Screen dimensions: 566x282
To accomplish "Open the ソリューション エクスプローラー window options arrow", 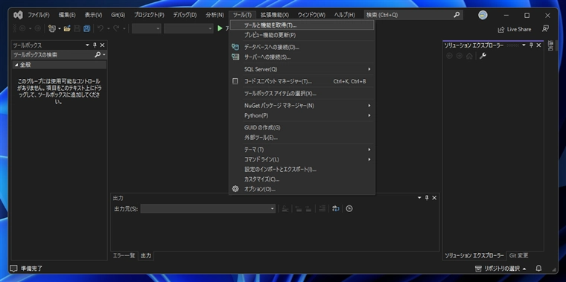I will point(524,45).
